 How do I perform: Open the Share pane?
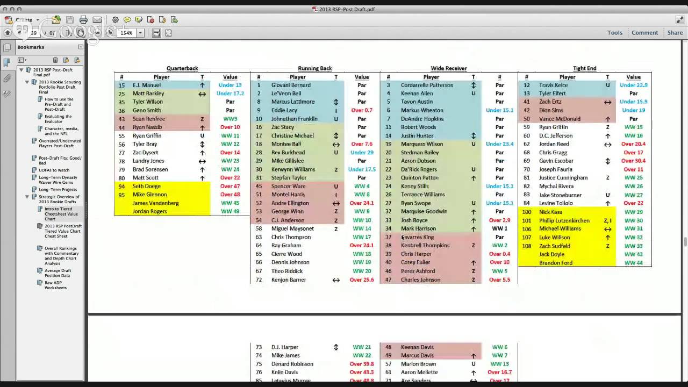[x=675, y=33]
